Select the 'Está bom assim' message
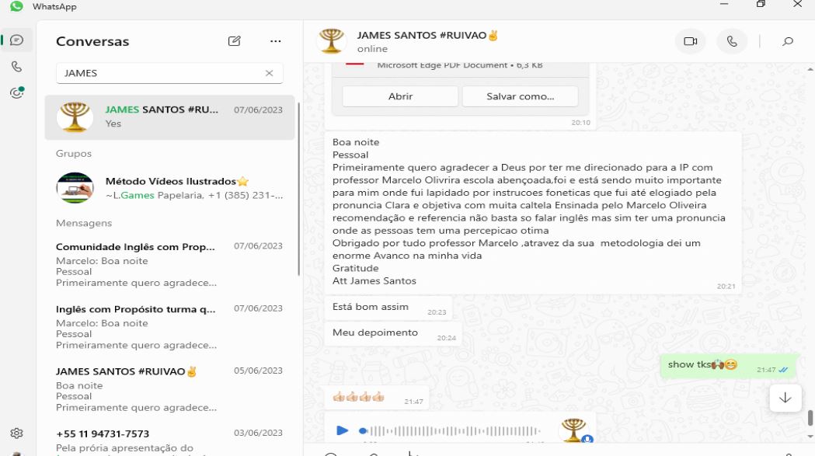 [388, 308]
